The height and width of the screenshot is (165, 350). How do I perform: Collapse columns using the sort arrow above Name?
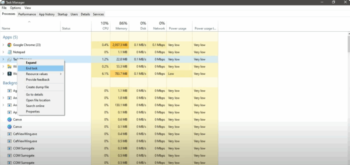(29, 22)
